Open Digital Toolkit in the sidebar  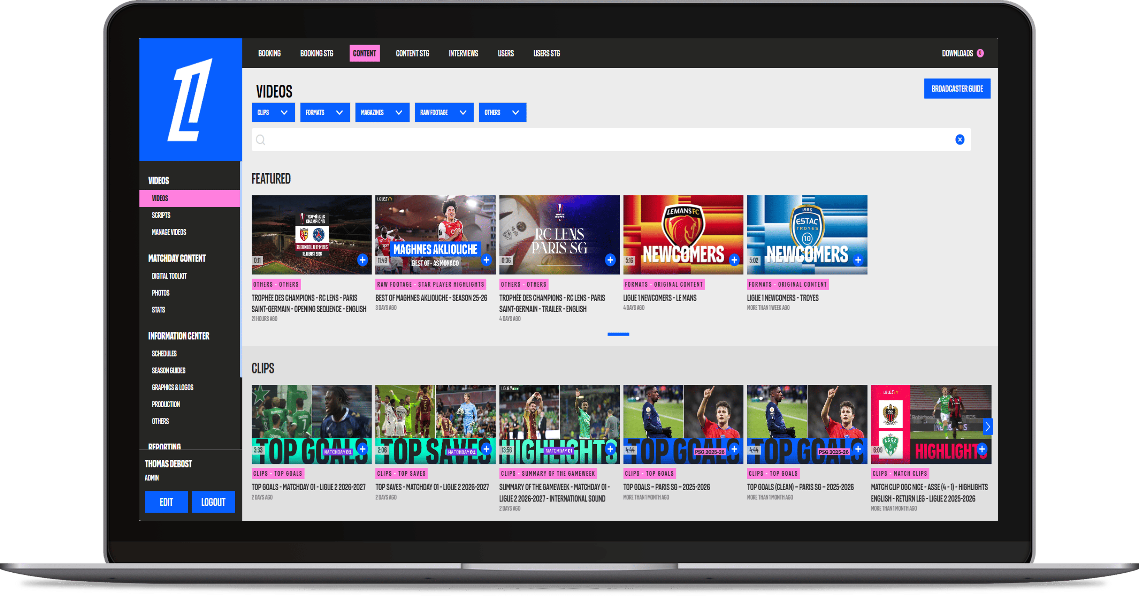tap(169, 276)
